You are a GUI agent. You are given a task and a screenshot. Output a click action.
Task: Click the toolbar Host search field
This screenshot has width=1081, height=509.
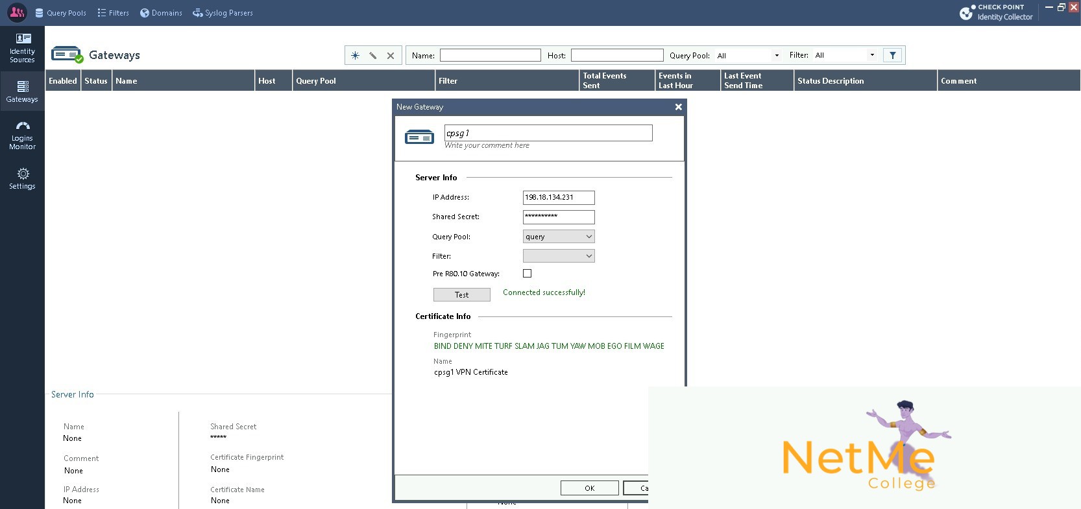[x=617, y=56]
